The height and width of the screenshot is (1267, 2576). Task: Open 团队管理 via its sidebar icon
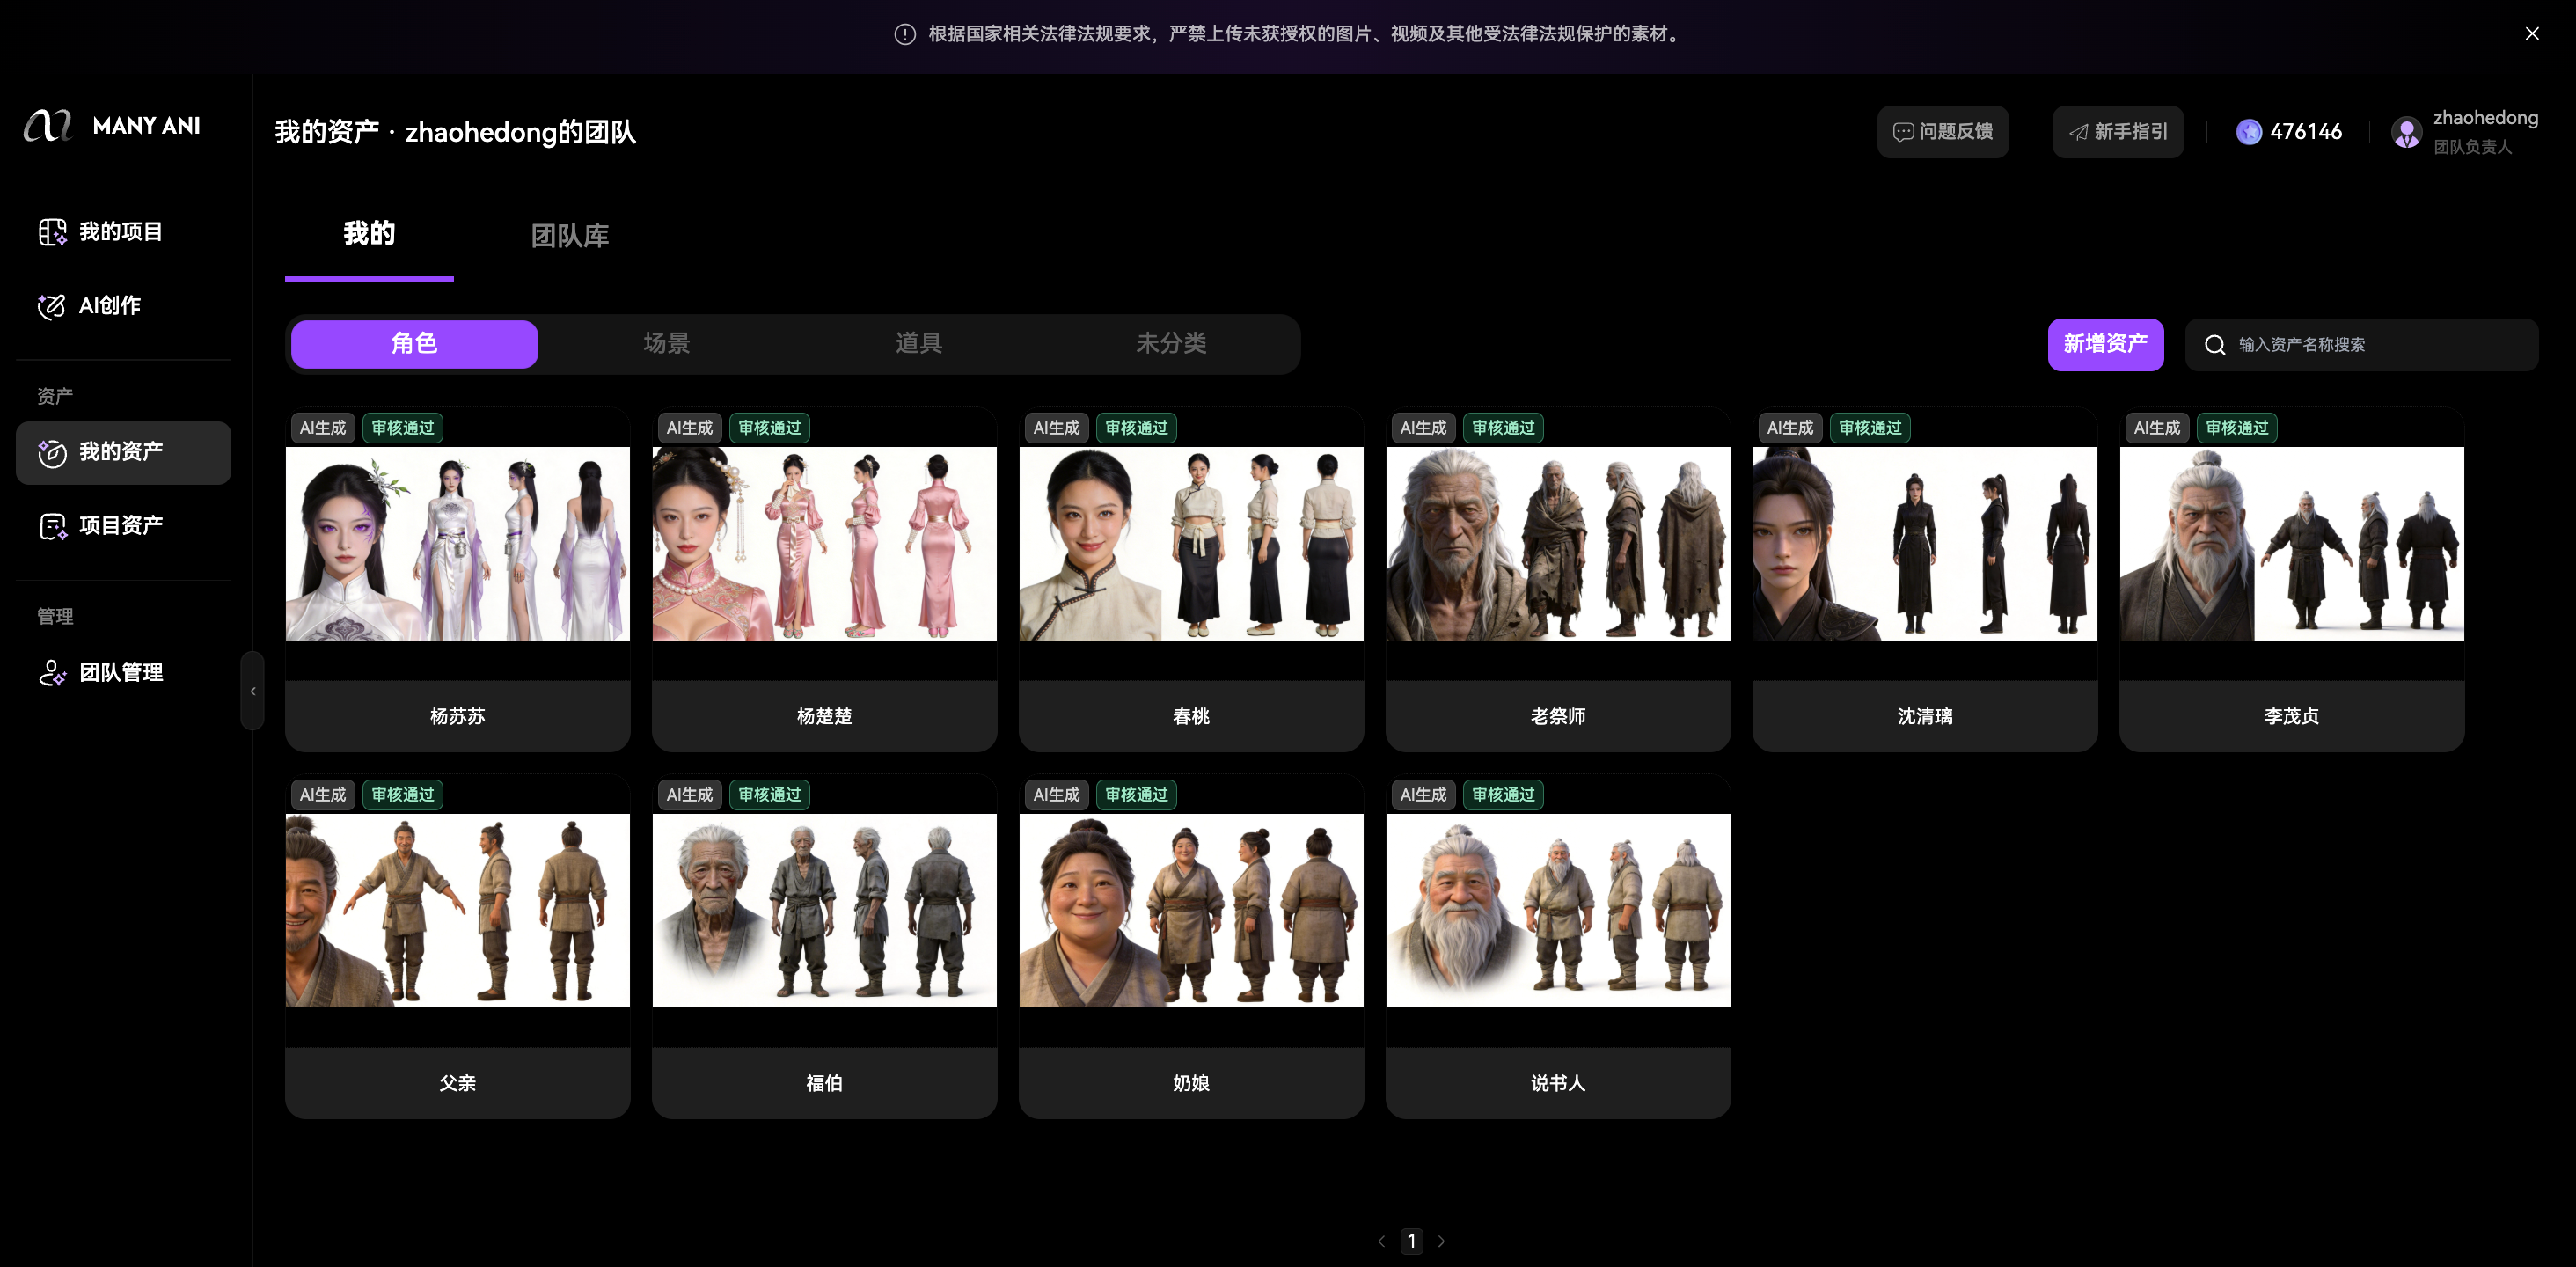click(52, 673)
